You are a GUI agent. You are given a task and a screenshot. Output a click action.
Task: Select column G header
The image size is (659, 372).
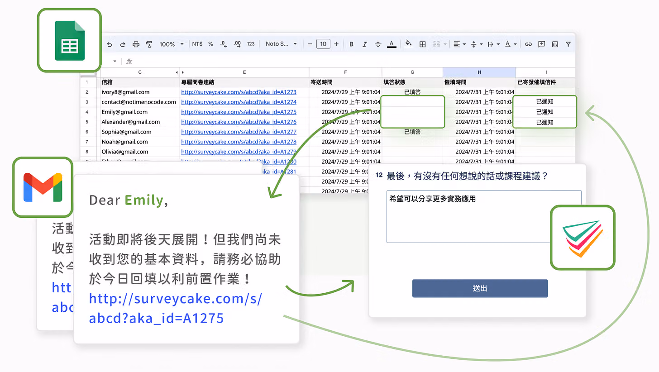click(412, 72)
